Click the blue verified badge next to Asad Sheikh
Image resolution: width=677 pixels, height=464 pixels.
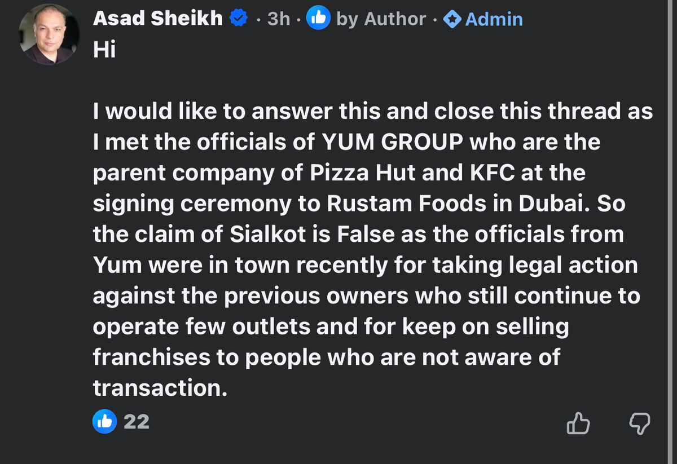point(238,19)
